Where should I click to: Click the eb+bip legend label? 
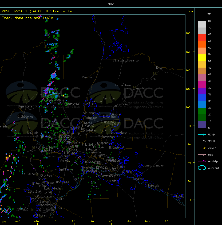click(213, 161)
